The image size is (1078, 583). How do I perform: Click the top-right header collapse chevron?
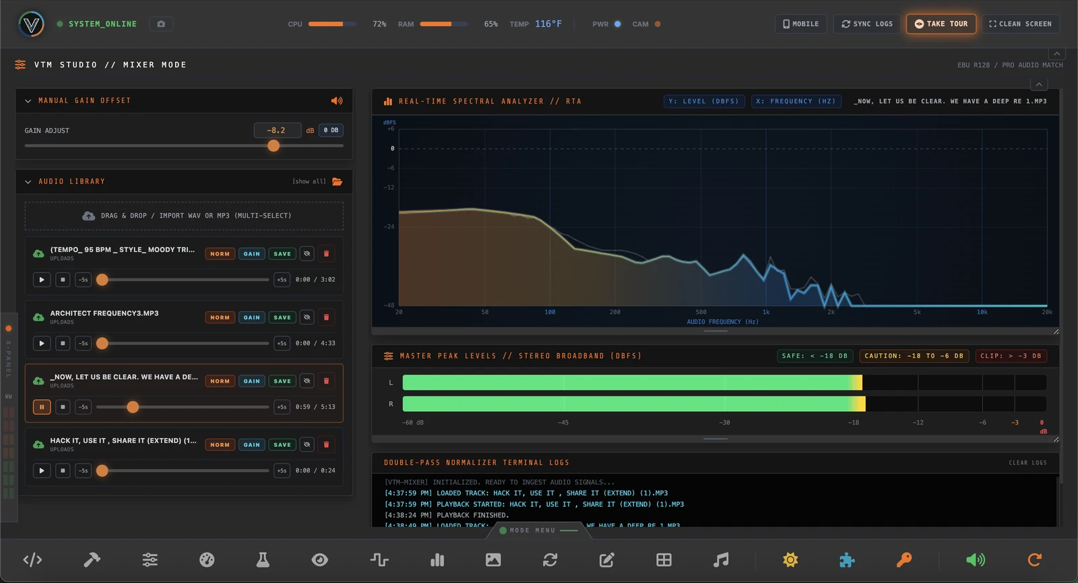coord(1056,54)
